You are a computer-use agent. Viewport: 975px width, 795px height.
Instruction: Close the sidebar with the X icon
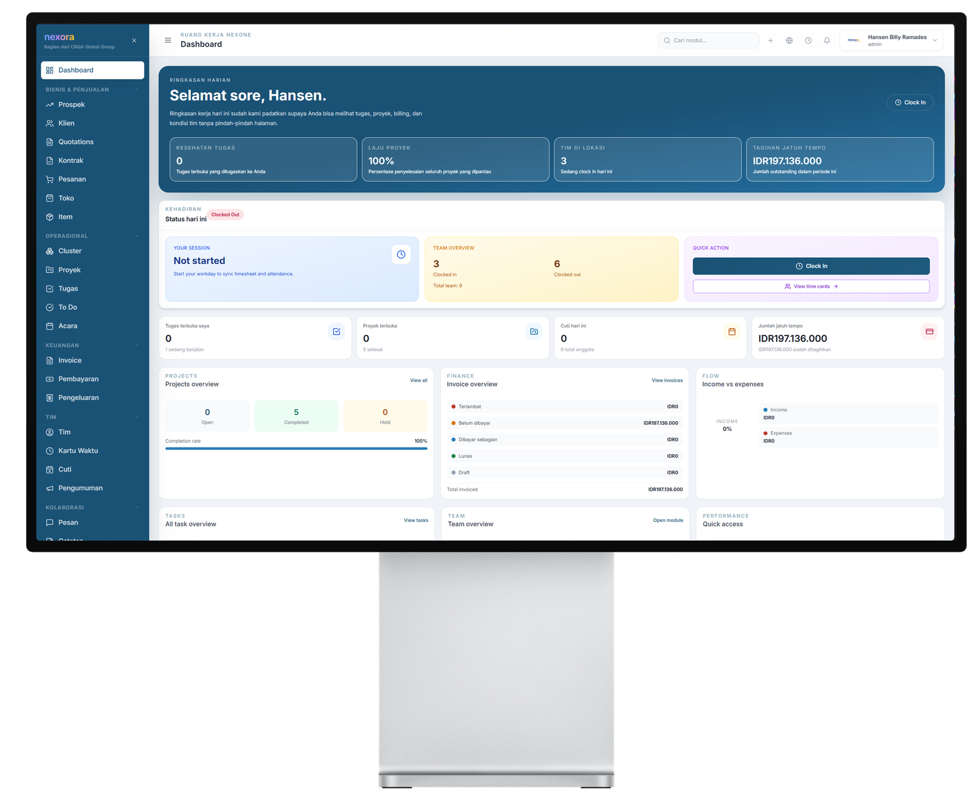click(134, 41)
